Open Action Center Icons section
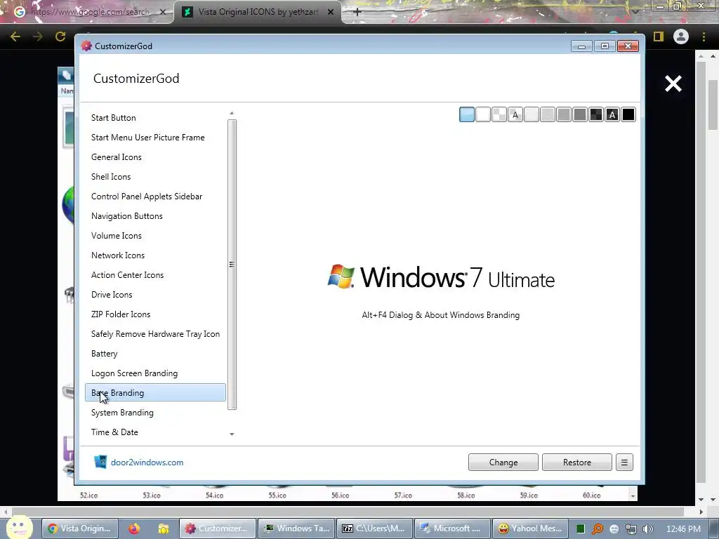The width and height of the screenshot is (719, 539). 155,275
